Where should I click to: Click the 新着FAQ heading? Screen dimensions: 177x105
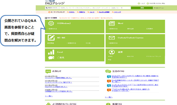pyautogui.click(x=117, y=104)
